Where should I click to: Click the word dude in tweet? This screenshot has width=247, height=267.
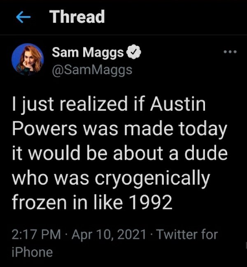tap(206, 152)
